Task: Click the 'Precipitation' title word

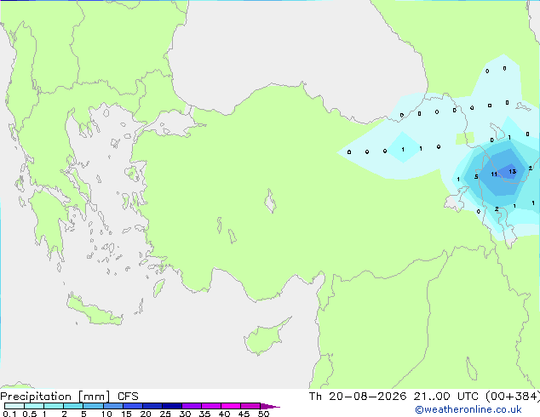Action: point(36,397)
